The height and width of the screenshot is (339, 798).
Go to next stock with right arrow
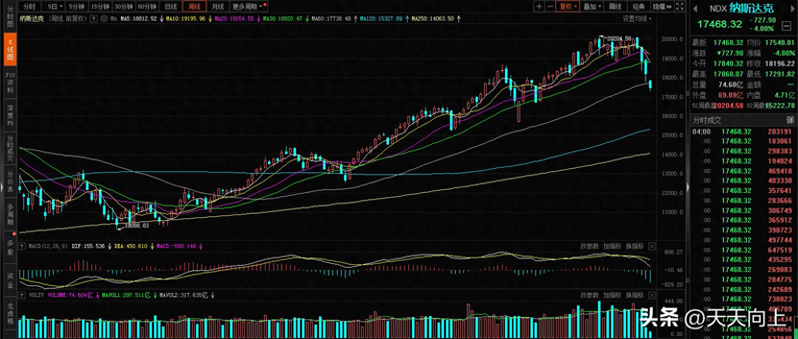[793, 8]
